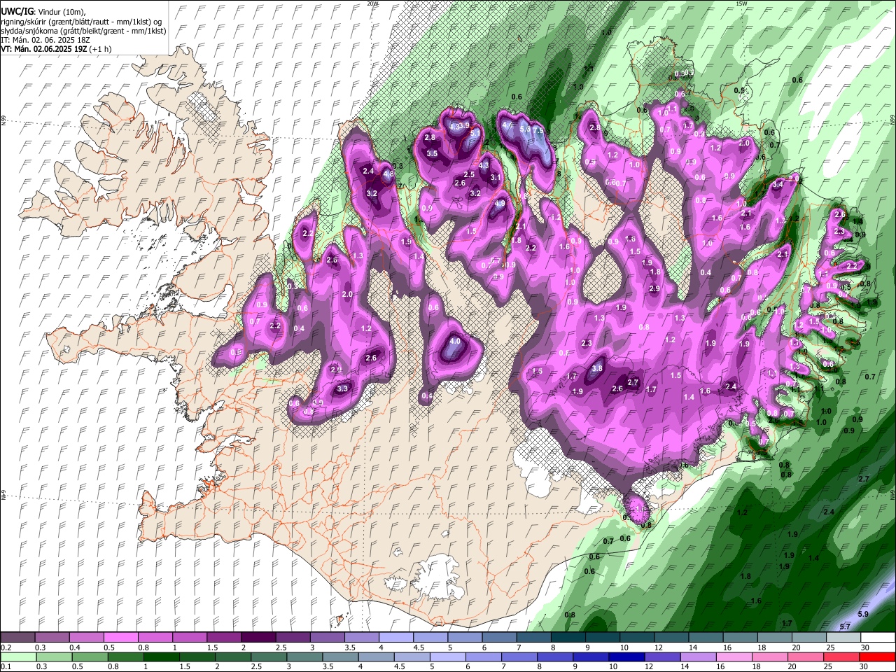This screenshot has width=896, height=672.
Task: Click the "4.0" snowfall value on the map
Action: coord(454,341)
